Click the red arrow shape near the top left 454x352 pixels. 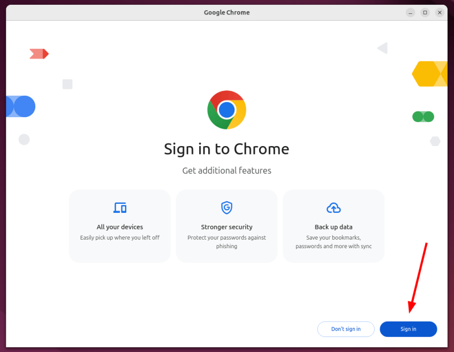(39, 53)
